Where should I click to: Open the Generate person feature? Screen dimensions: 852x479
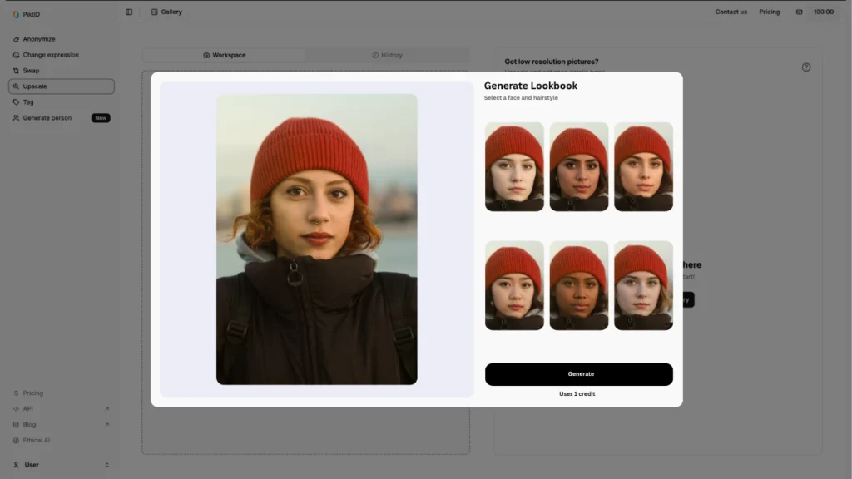(45, 118)
